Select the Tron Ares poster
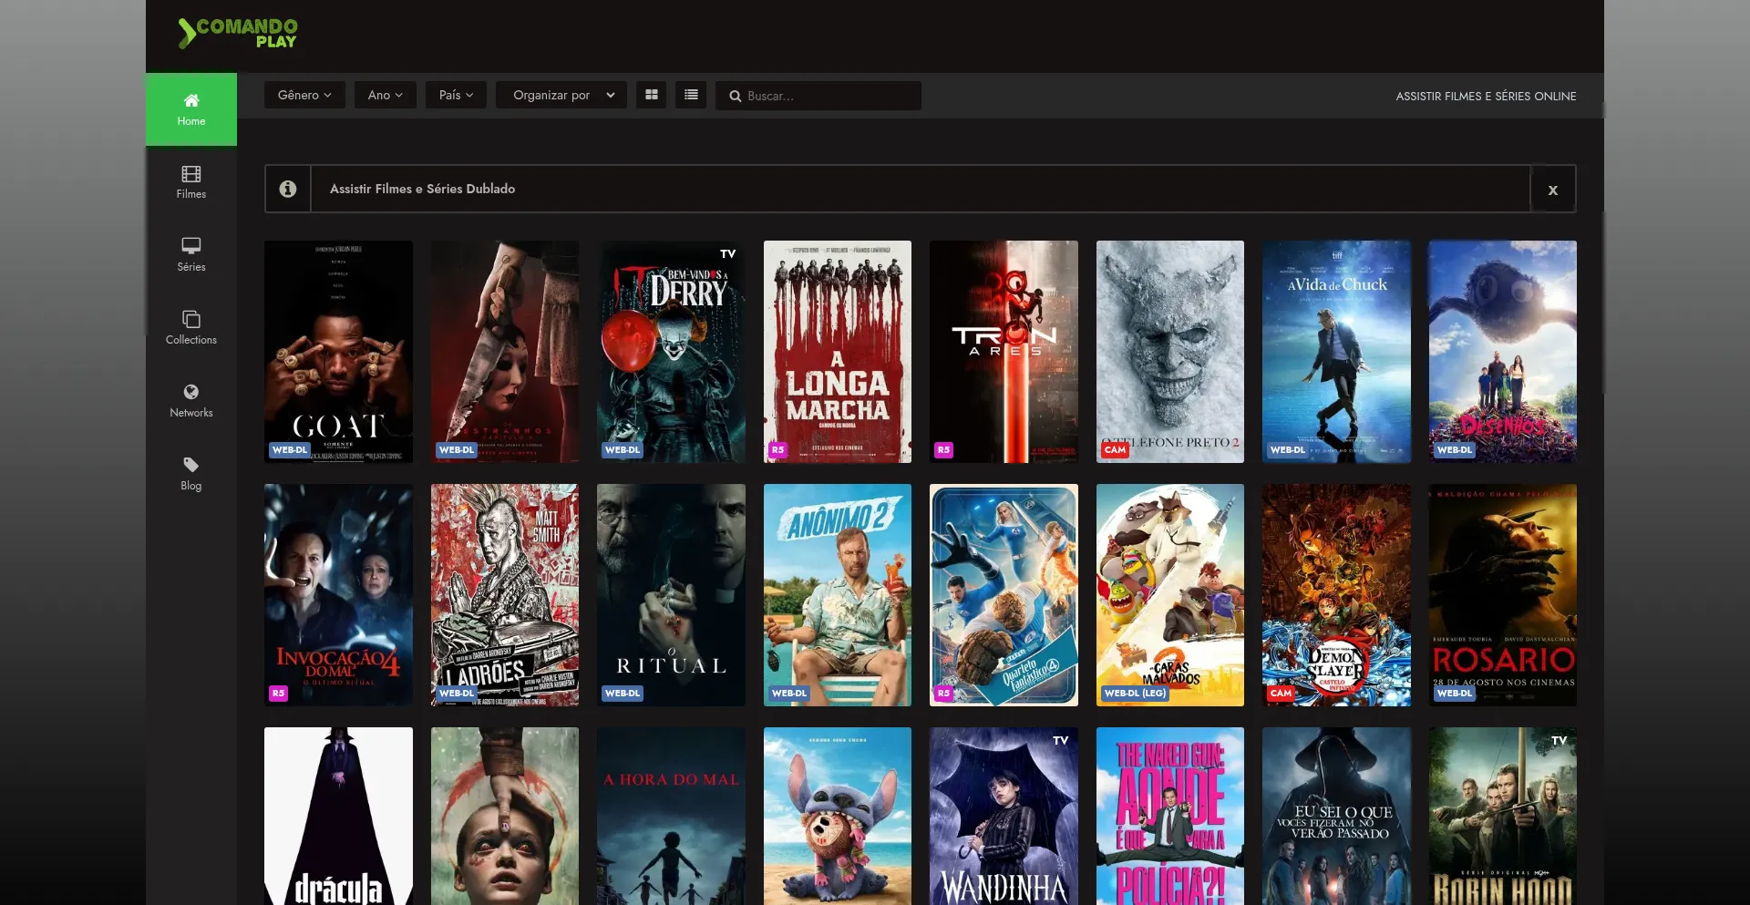This screenshot has width=1750, height=905. pyautogui.click(x=1004, y=352)
